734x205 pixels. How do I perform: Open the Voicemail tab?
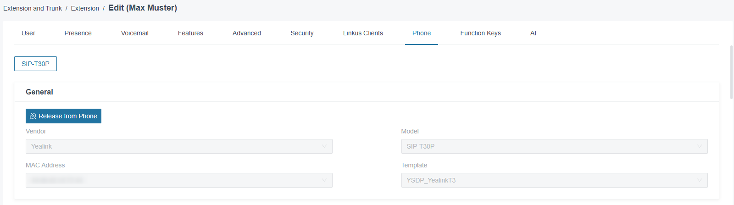point(135,33)
